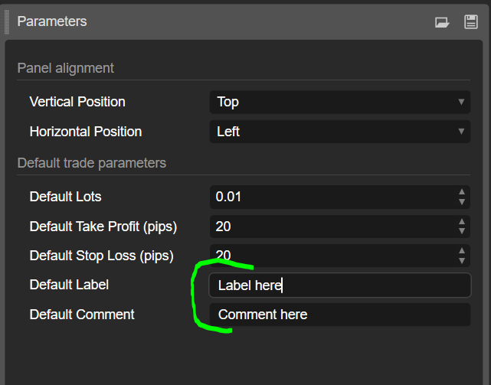Increase Default Take Profit pips value
The width and height of the screenshot is (491, 385).
[462, 222]
